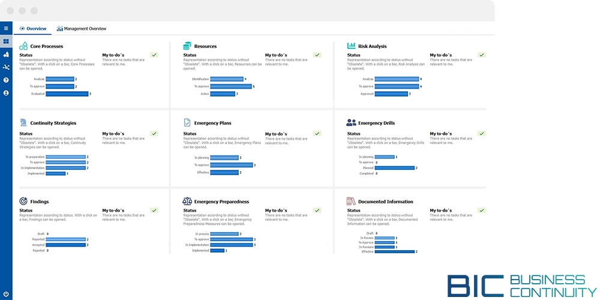Click Documented Information 'Draft' status label
This screenshot has height=300, width=600.
370,233
